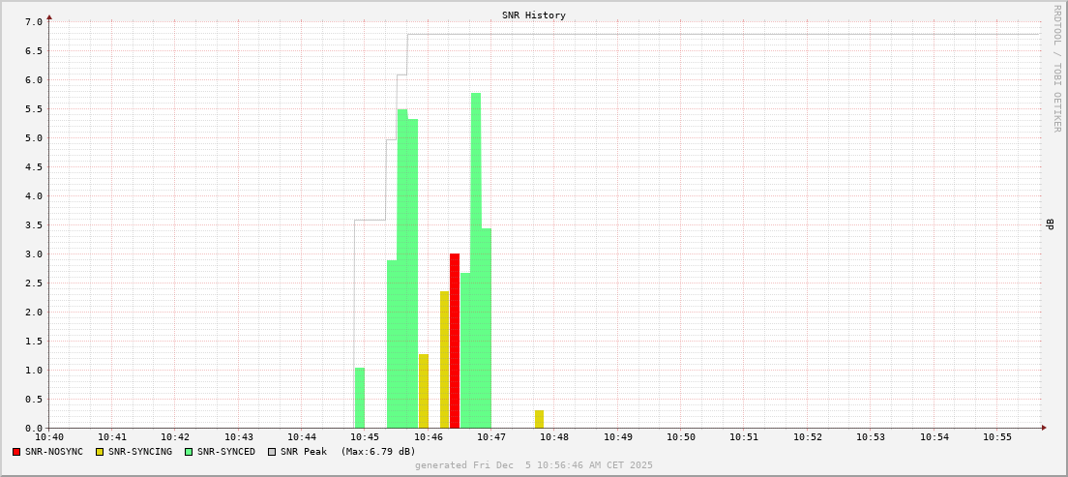This screenshot has height=477, width=1068.
Task: Click the short green bar at 10:45
Action: [x=360, y=399]
